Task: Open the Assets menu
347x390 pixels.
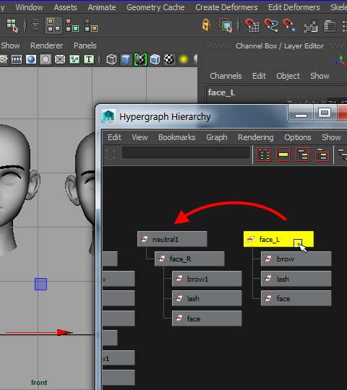Action: 66,7
